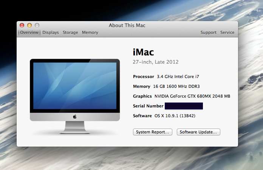This screenshot has height=170, width=263.
Task: Select the "NVIDIA GeForce GTX 680MX 2048 MB" value
Action: pyautogui.click(x=192, y=96)
